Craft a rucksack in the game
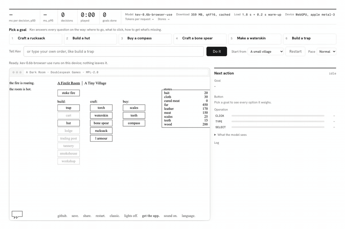 (x=101, y=131)
